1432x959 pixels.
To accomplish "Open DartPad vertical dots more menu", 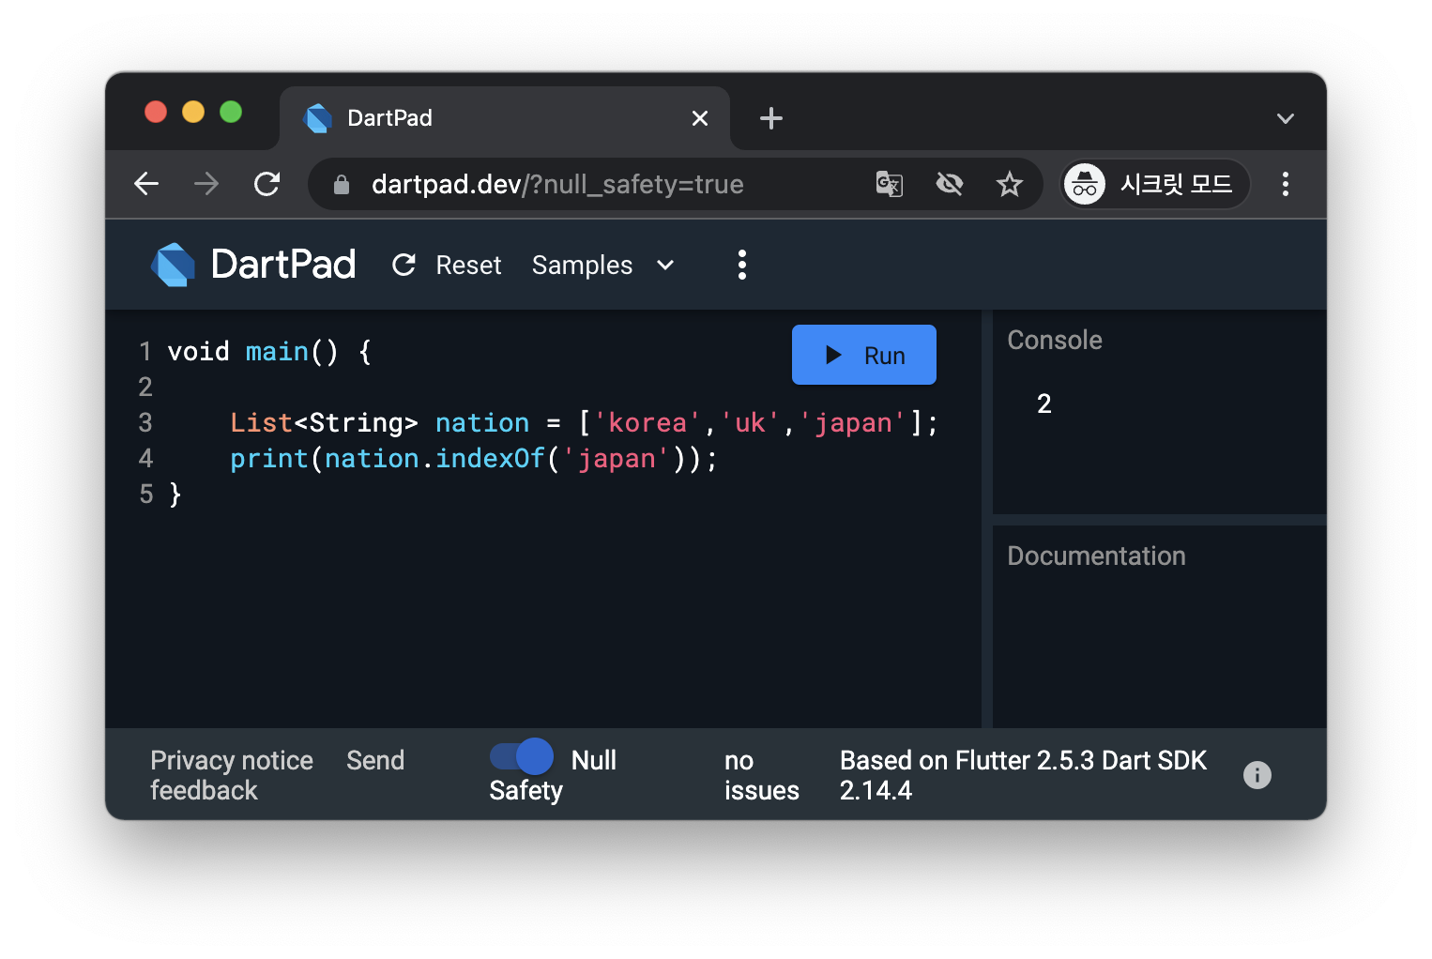I will 742,265.
